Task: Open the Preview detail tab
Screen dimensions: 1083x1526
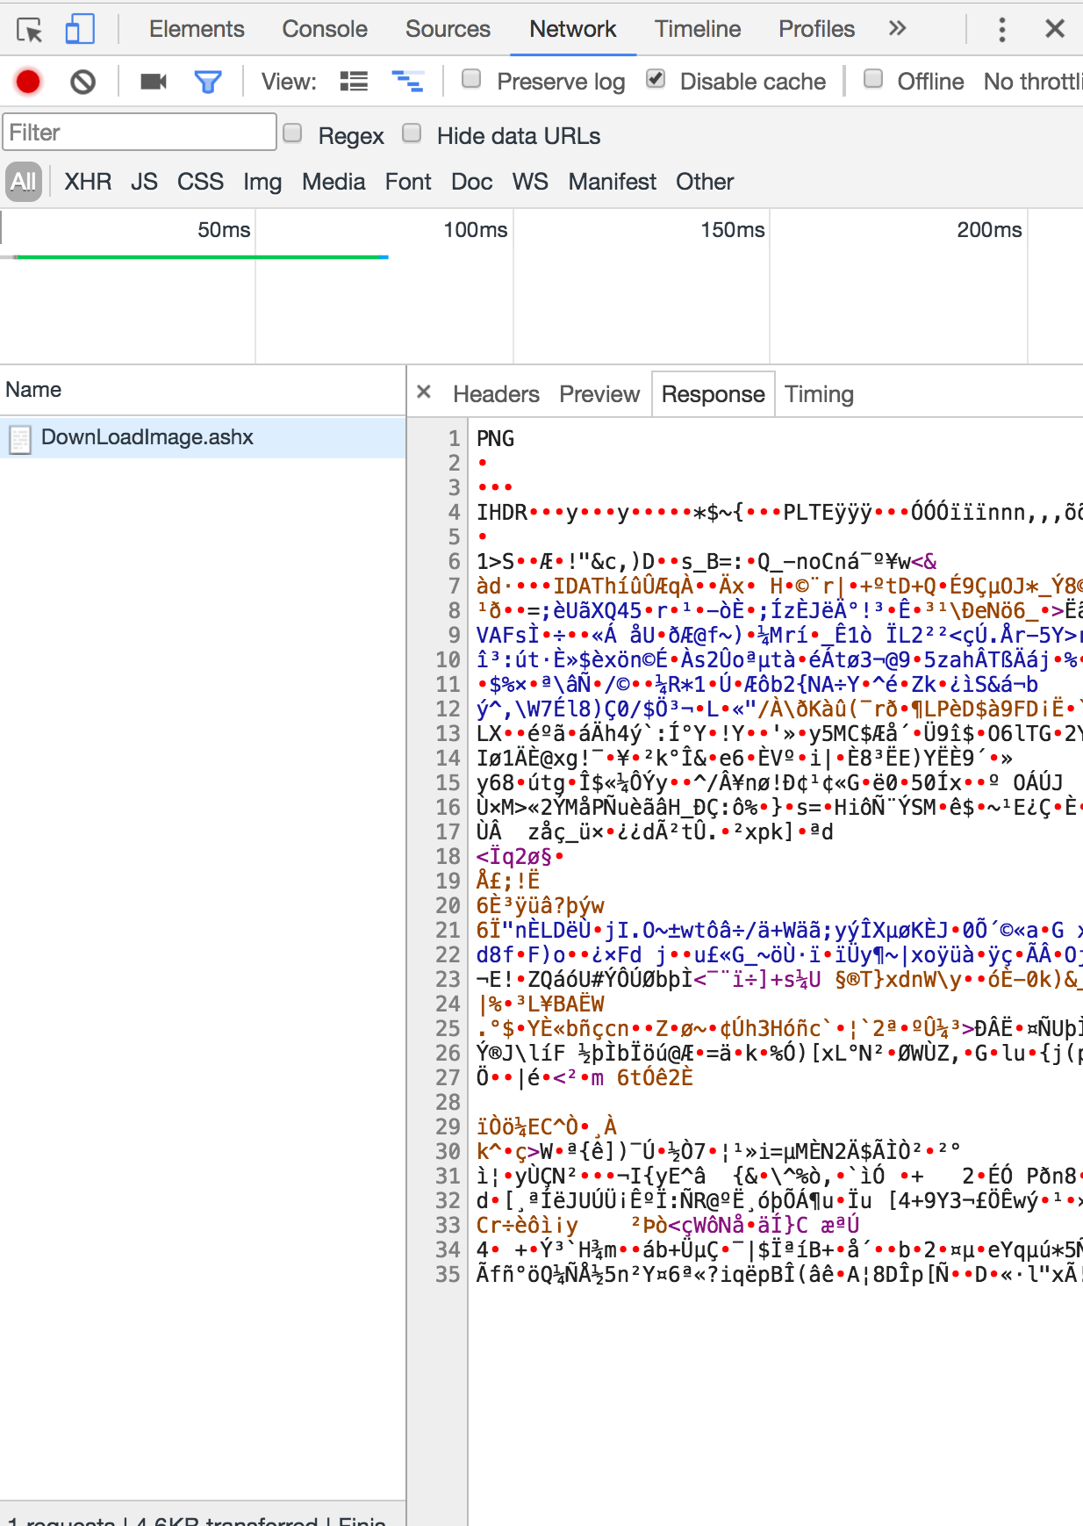Action: [599, 394]
